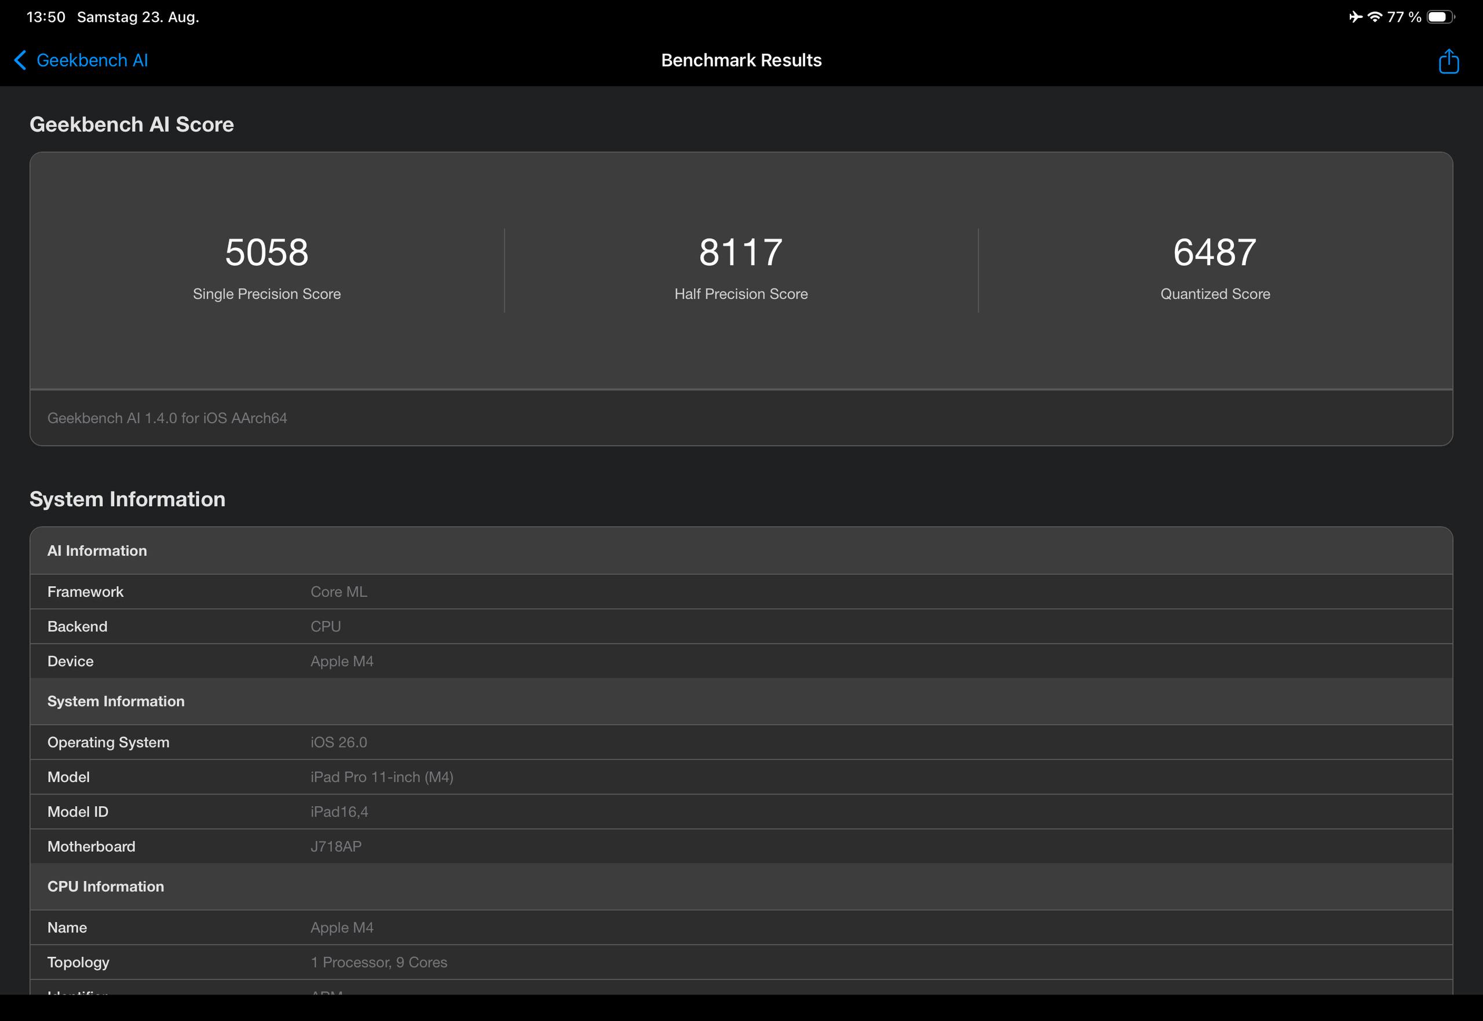Tap the Geekbench AI Score heading
The image size is (1483, 1021).
132,124
